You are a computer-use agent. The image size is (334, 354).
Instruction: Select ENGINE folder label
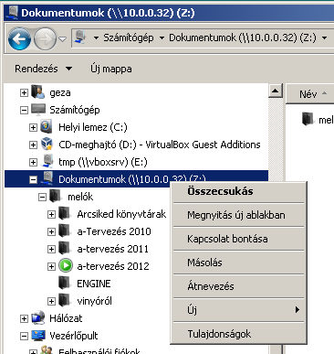pos(94,284)
